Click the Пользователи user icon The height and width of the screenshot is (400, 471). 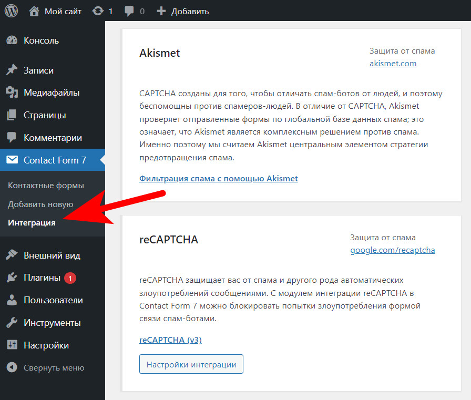click(x=12, y=300)
